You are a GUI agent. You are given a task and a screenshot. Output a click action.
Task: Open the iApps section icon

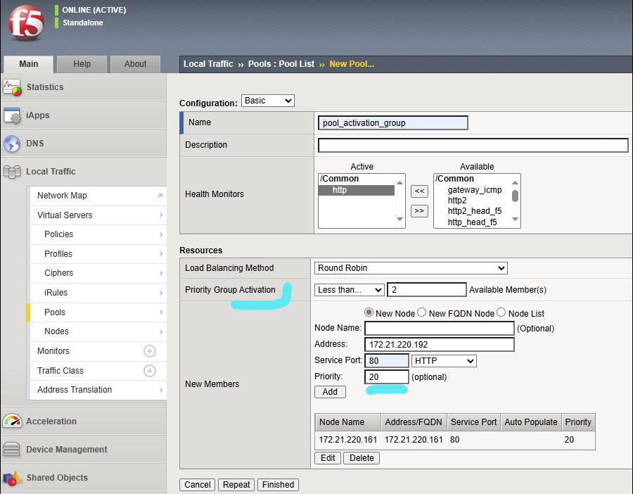[12, 115]
